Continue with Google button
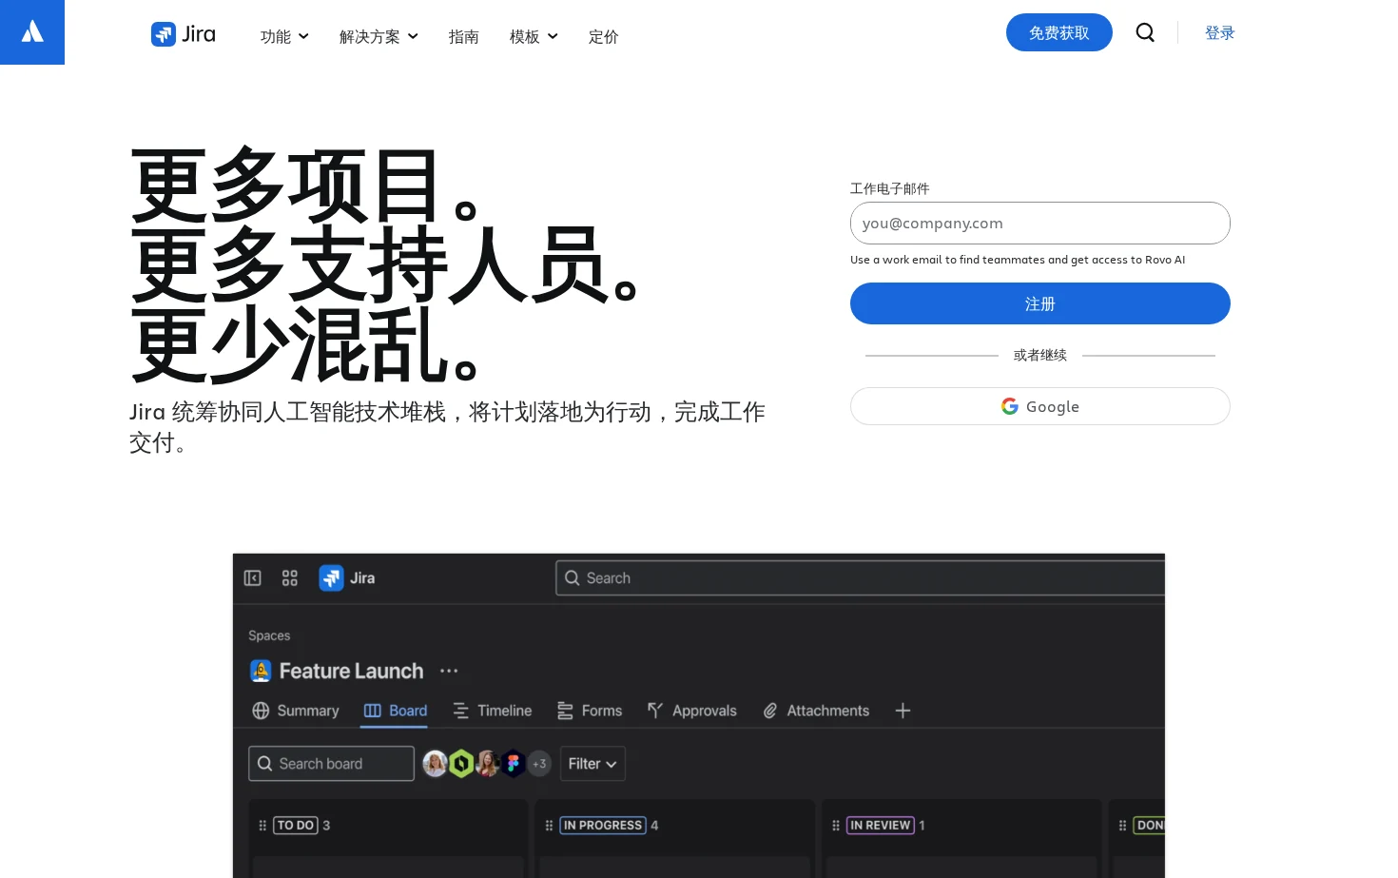Screen dimensions: 1398x878 point(1040,406)
